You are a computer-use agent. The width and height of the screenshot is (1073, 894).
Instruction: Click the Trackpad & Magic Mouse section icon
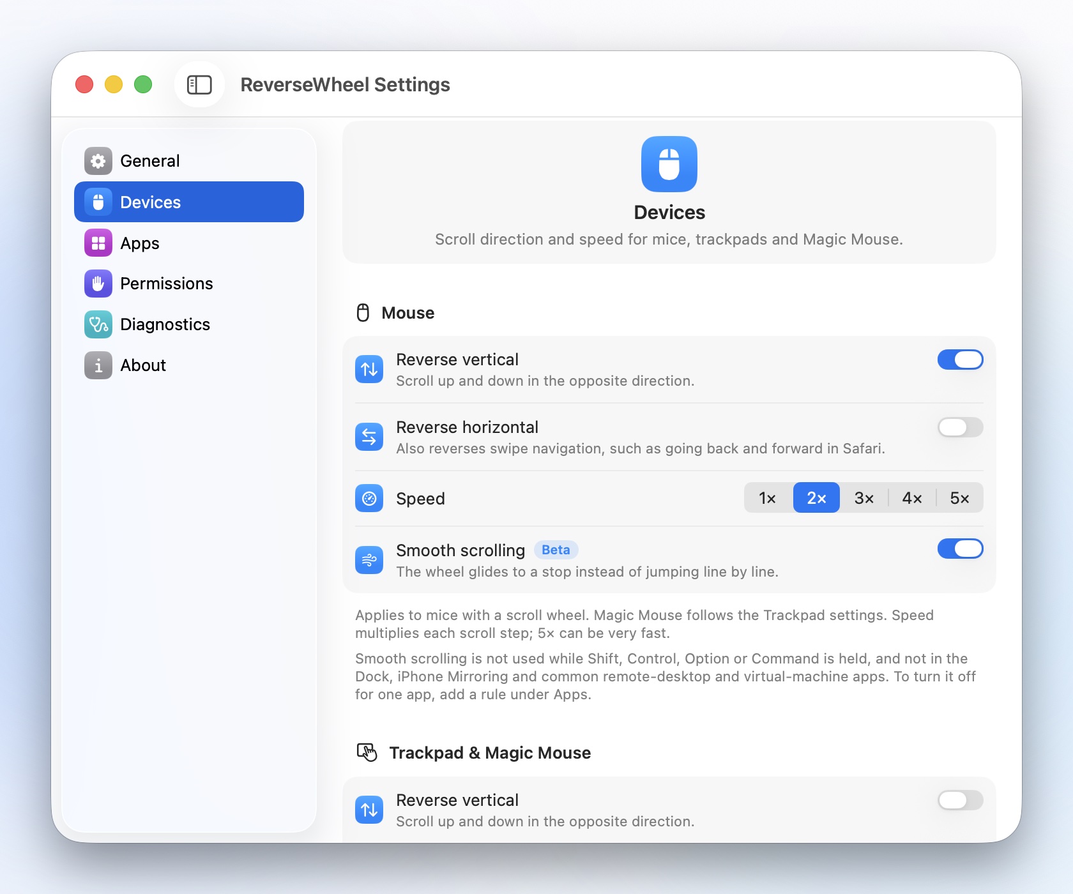[x=367, y=752]
